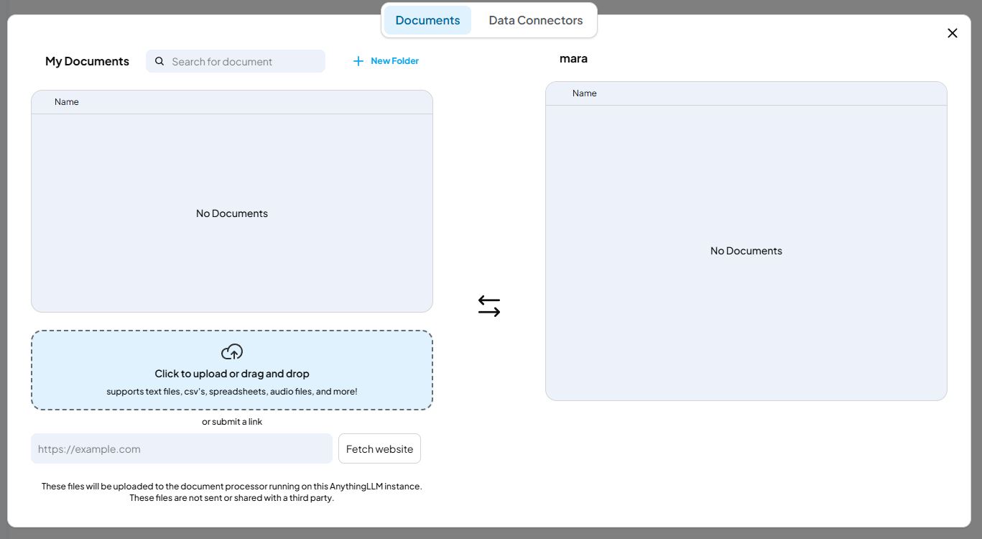Switch to the Documents tab
Screen dimensions: 982x539
point(427,20)
